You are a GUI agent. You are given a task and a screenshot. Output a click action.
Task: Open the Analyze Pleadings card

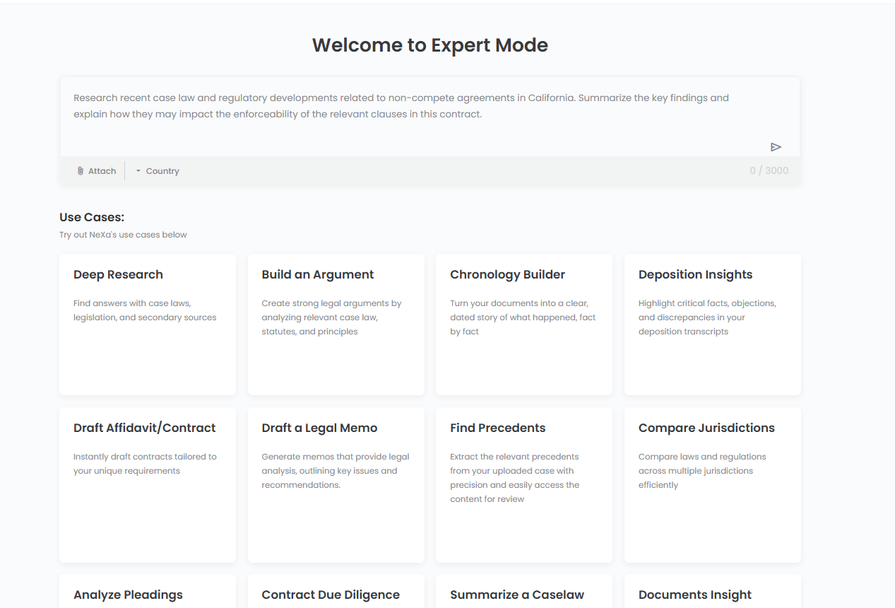click(148, 594)
